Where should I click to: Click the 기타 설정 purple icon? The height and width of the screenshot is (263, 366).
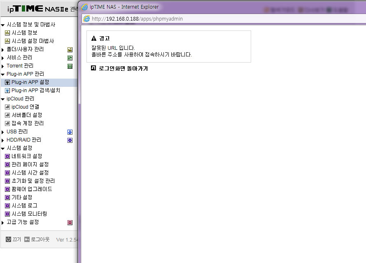[x=7, y=198]
